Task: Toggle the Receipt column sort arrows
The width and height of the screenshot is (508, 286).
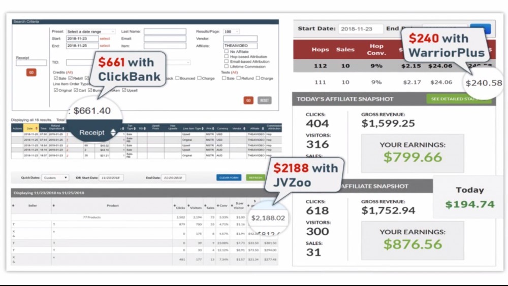Action: tap(113, 132)
